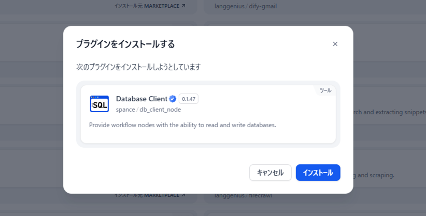The width and height of the screenshot is (426, 216).
Task: Click the SQL Database Client plugin icon
Action: pos(99,104)
